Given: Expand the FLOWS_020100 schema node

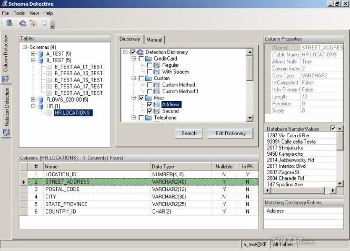Looking at the screenshot, I should tap(33, 99).
